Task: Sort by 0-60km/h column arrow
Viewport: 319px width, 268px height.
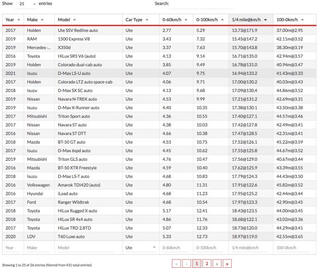Action: 186,20
